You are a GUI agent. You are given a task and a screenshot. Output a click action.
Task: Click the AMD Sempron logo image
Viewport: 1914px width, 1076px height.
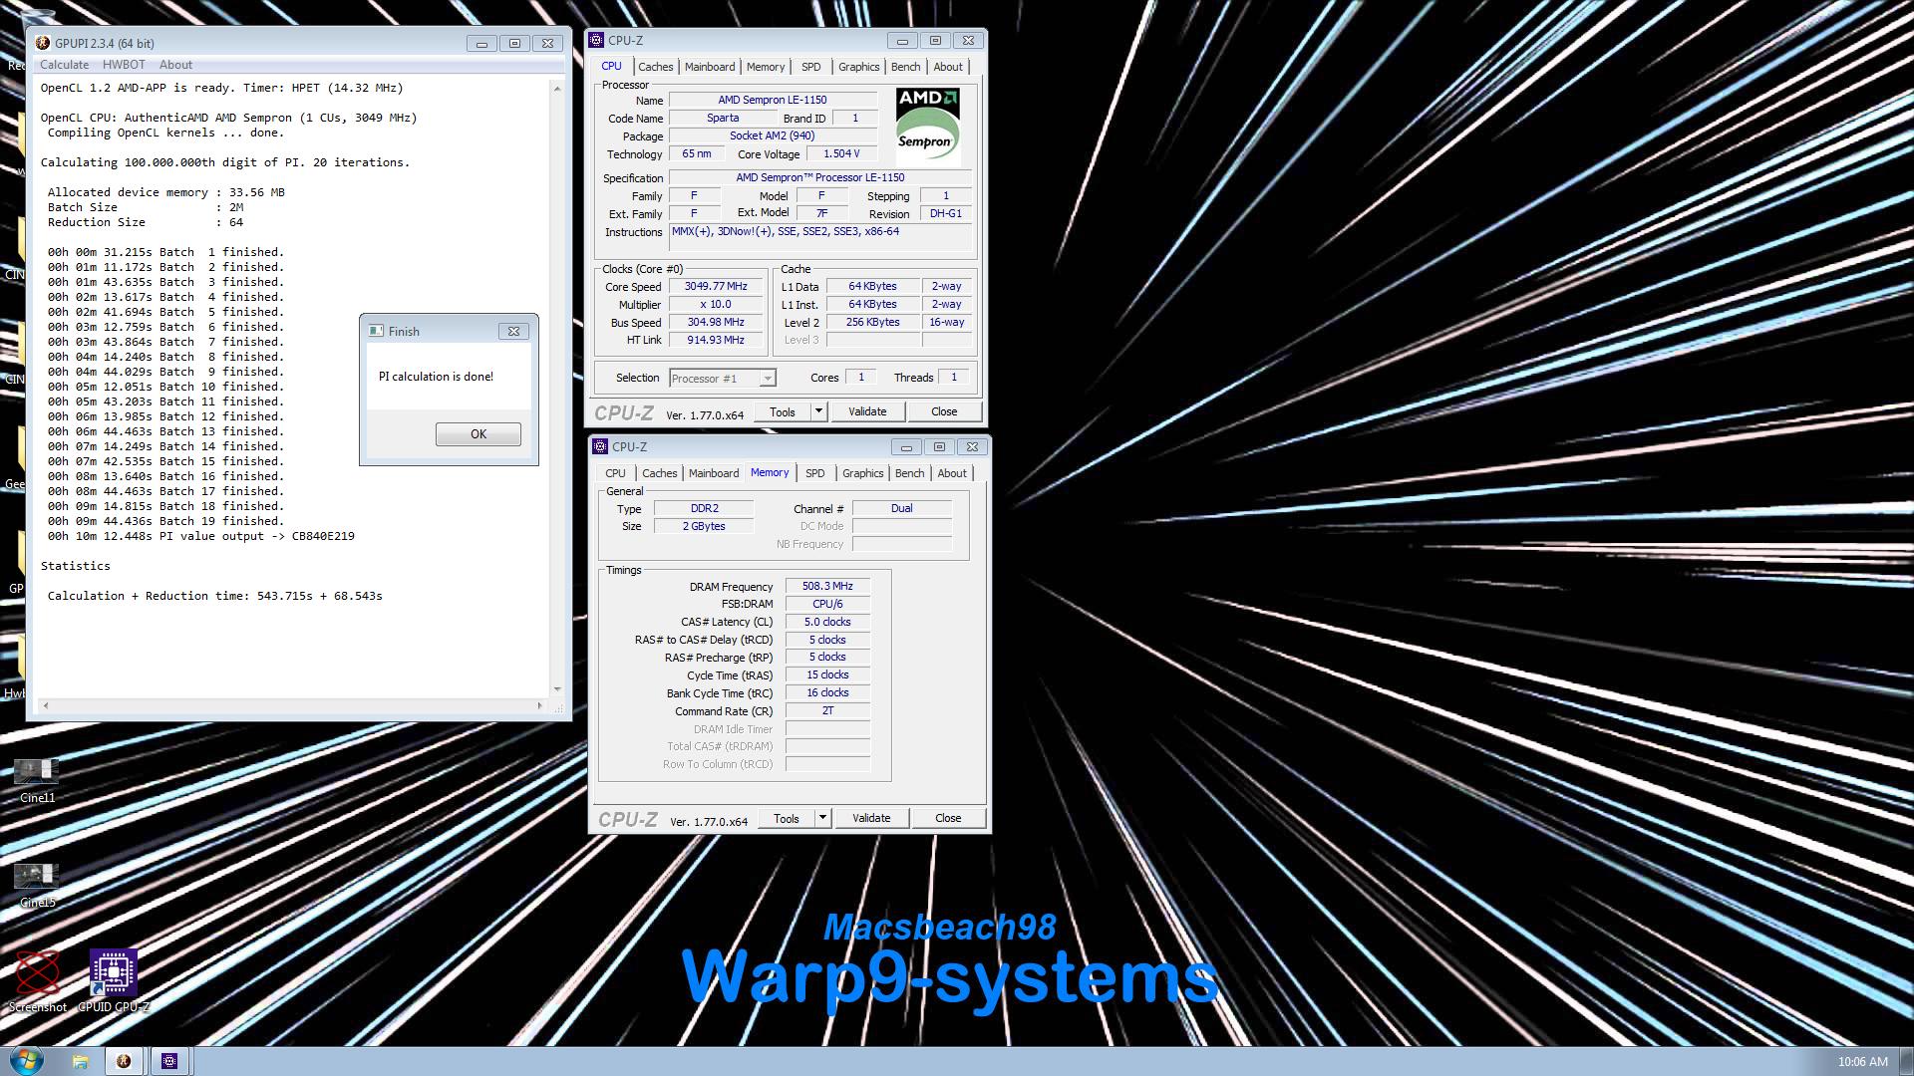(927, 127)
